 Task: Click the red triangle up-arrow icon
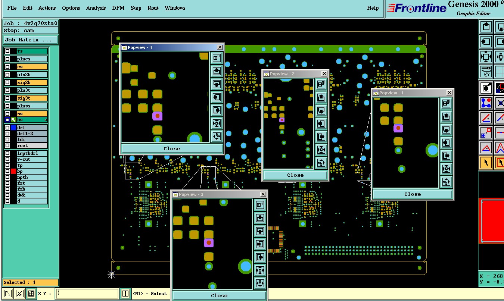[486, 148]
